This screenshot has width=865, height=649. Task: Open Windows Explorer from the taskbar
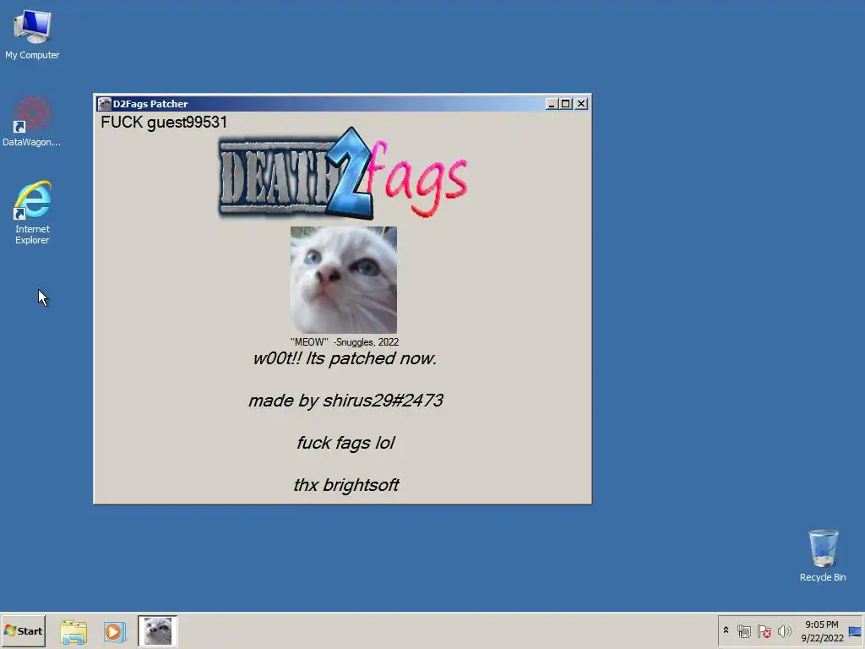73,631
